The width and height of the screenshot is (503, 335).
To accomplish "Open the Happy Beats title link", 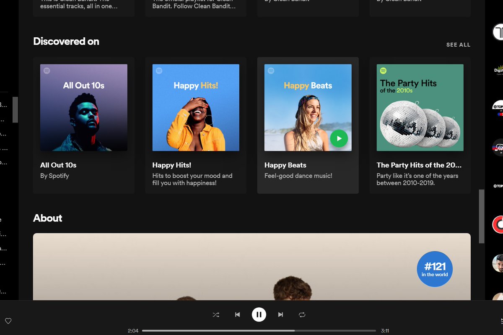I will 285,165.
